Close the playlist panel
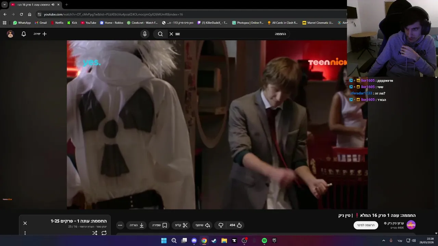 click(25, 223)
